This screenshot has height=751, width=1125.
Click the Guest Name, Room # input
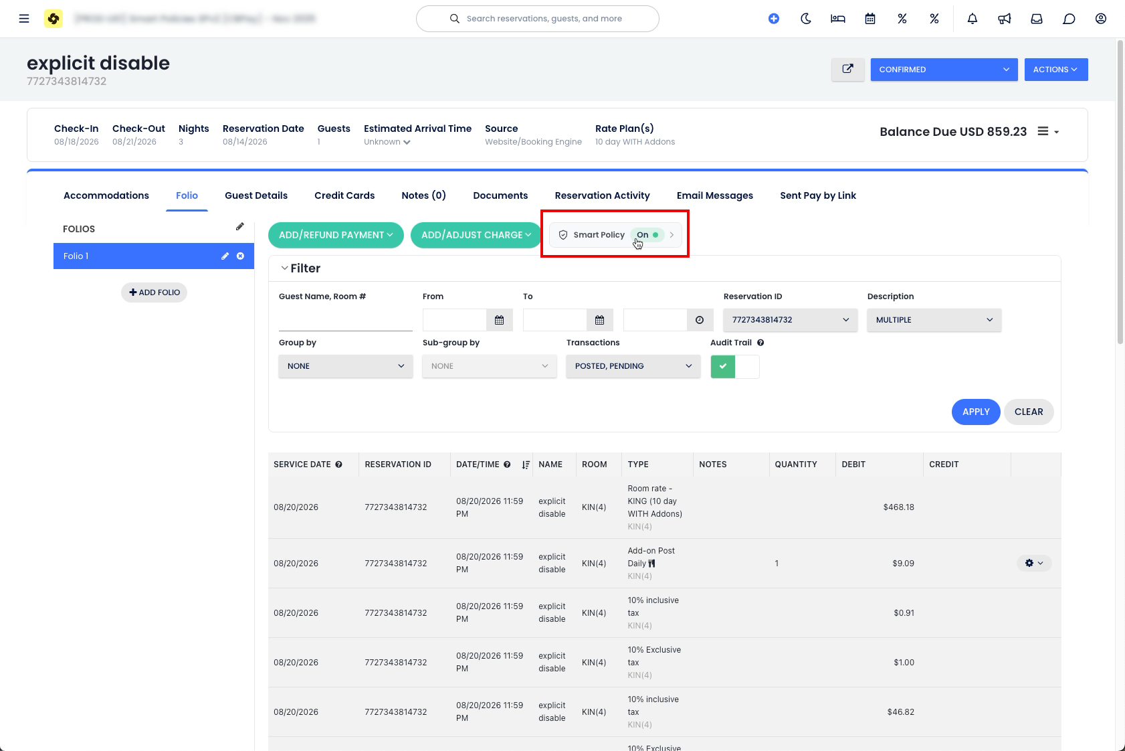pyautogui.click(x=346, y=320)
